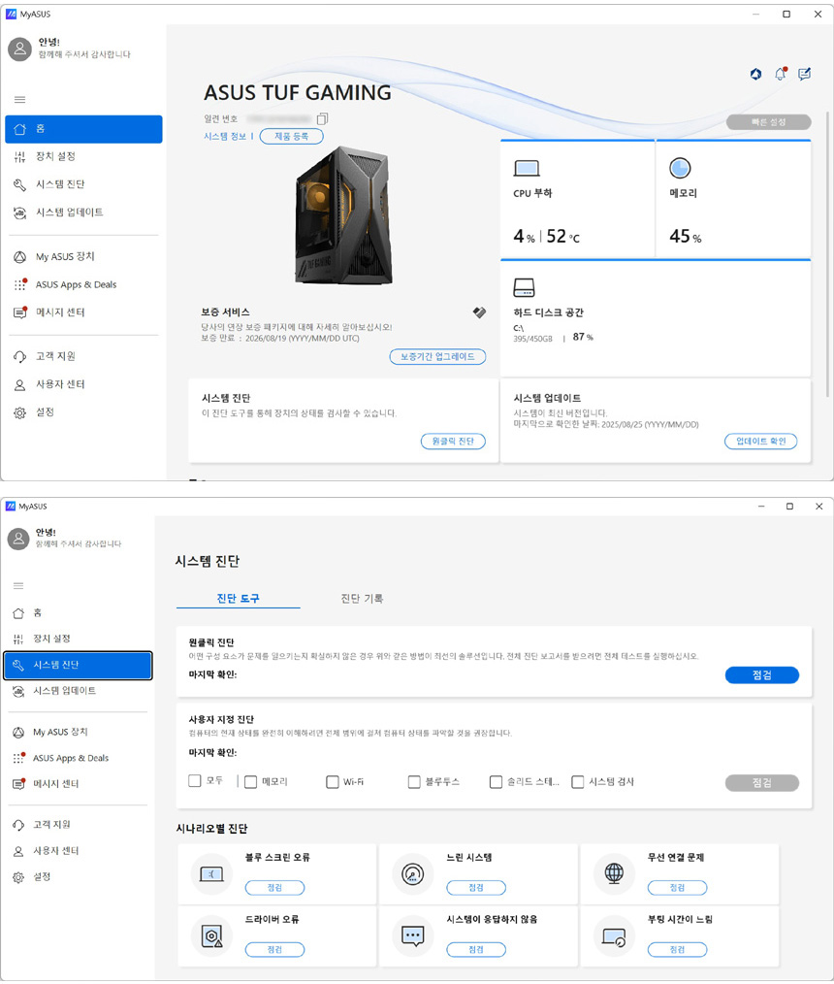Click the blue 점검 button for 원클릭 진단
This screenshot has height=984, width=834.
(761, 675)
